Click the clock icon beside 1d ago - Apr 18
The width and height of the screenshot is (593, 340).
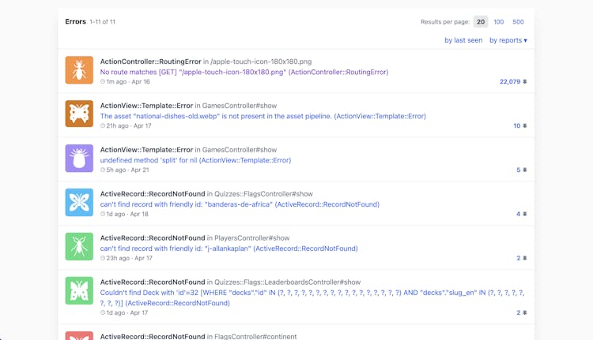point(103,214)
